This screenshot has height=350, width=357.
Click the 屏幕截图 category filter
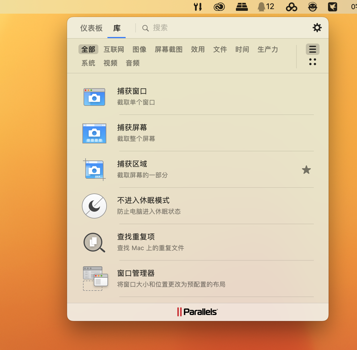169,49
